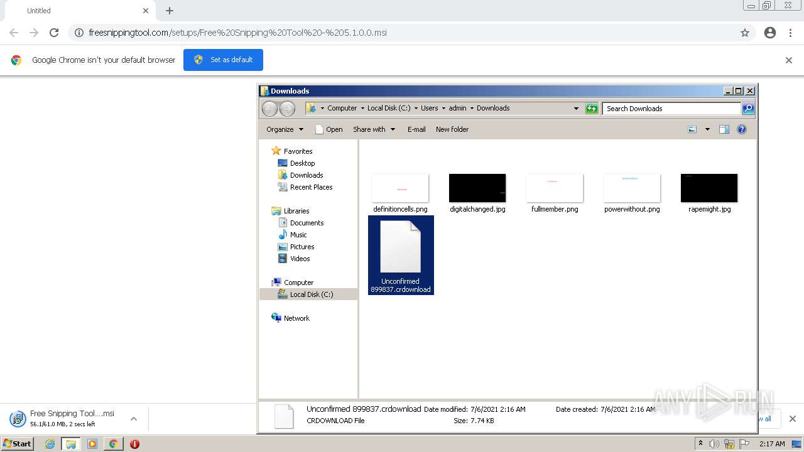Screen dimensions: 804x452
Task: Select admin in the breadcrumb path
Action: tap(457, 108)
